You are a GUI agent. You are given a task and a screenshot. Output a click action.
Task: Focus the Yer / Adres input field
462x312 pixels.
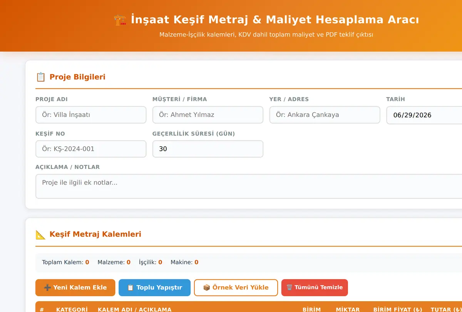(325, 115)
